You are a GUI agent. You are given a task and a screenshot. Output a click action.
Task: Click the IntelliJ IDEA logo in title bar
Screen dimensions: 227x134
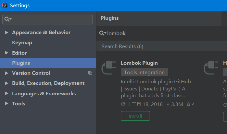[x=5, y=6]
